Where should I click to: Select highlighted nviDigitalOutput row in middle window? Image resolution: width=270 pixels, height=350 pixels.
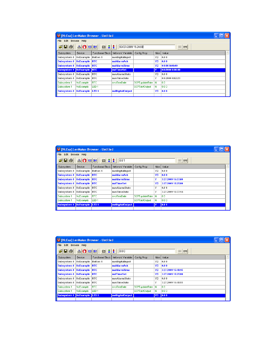tap(141, 205)
